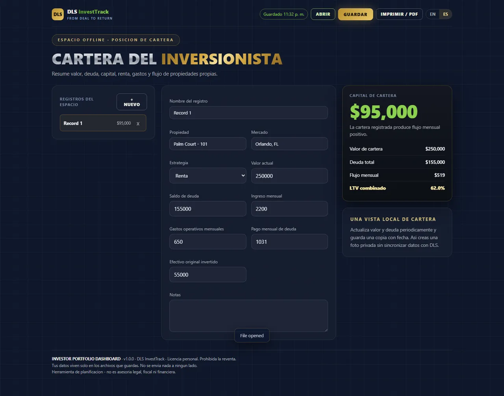The width and height of the screenshot is (504, 396).
Task: Click the GUARDAR button
Action: click(355, 14)
